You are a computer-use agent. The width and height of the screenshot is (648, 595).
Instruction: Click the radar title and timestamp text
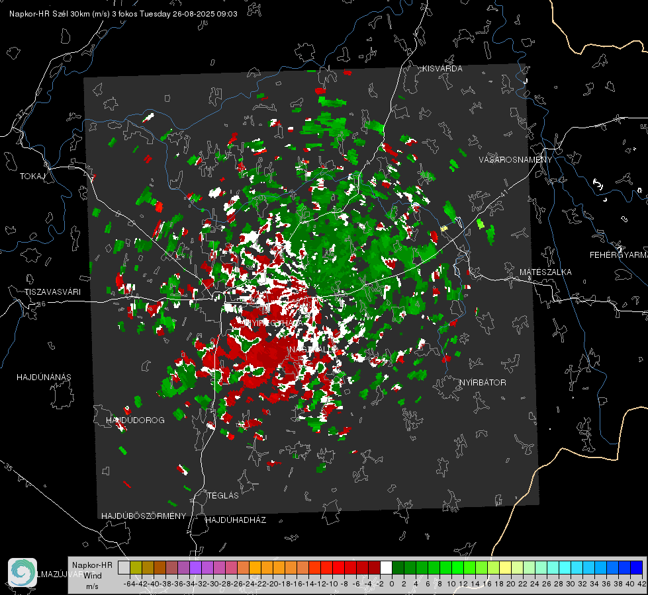(x=123, y=14)
